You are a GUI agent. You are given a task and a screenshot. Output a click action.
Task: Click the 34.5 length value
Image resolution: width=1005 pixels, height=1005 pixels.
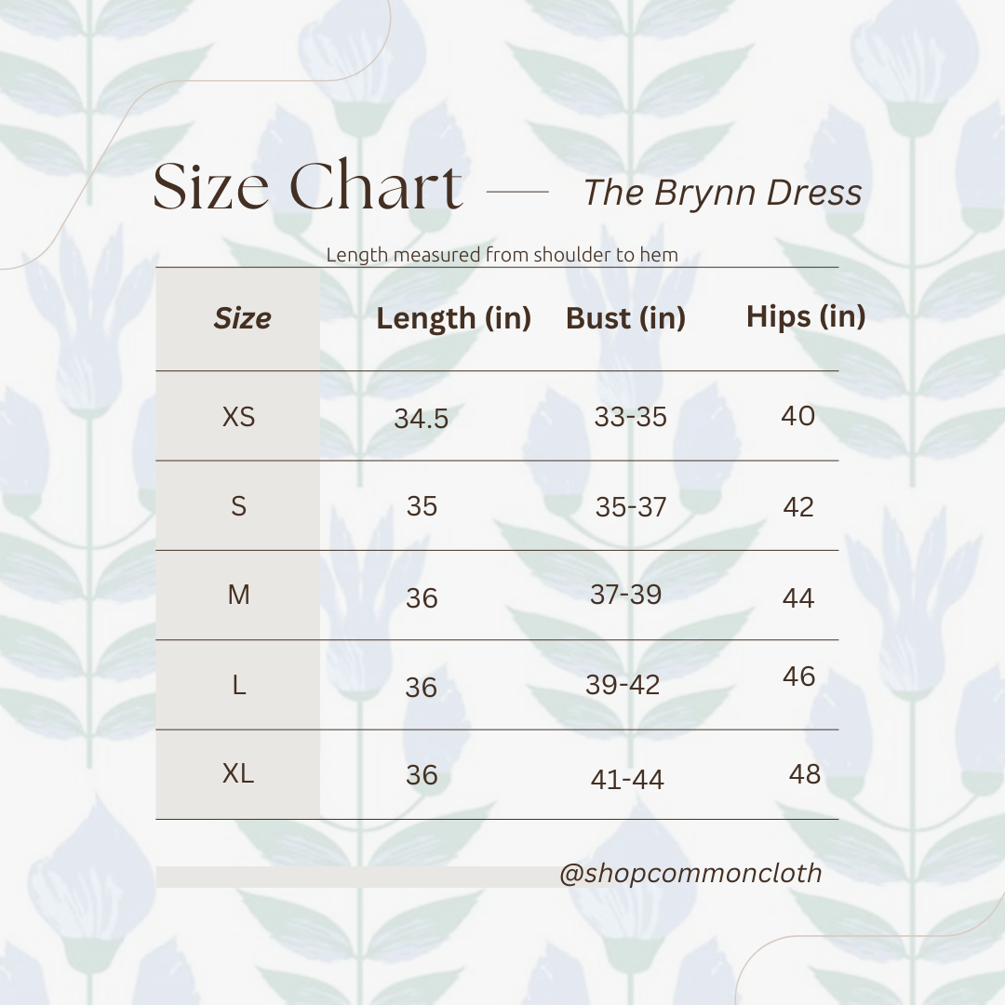[421, 419]
